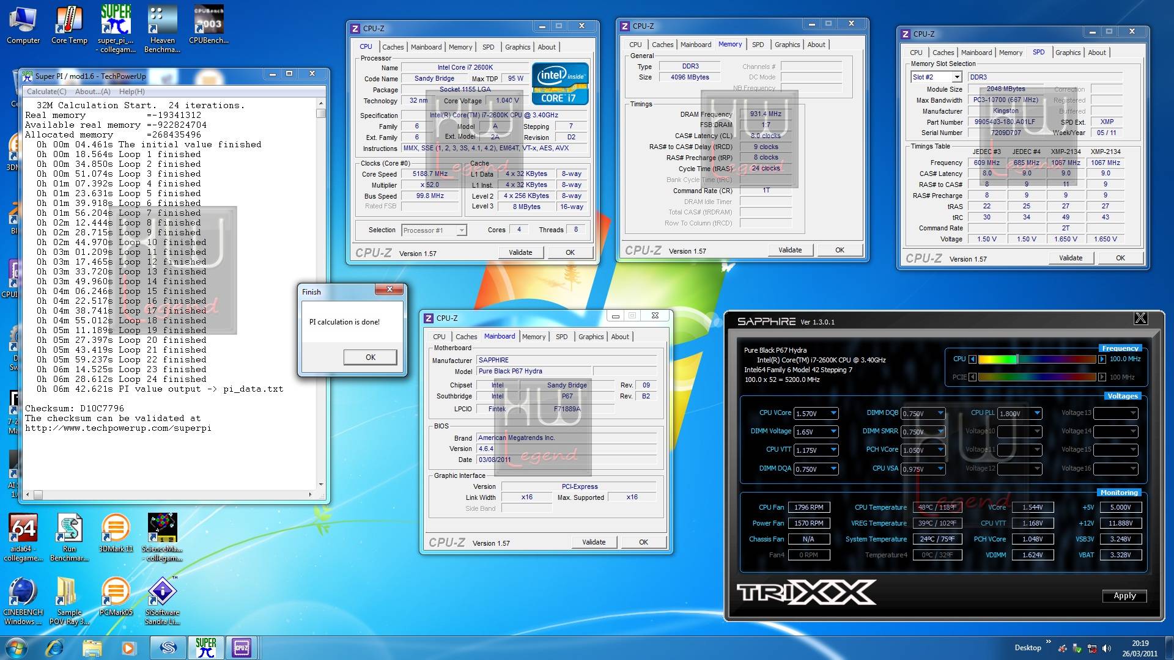Open the Computer desktop icon
Screen dimensions: 1174x660
[x=23, y=25]
